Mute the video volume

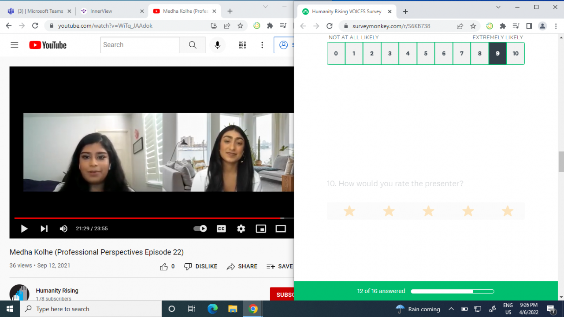[64, 229]
